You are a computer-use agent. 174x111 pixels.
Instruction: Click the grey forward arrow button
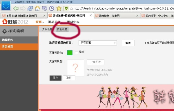(x=23, y=8)
